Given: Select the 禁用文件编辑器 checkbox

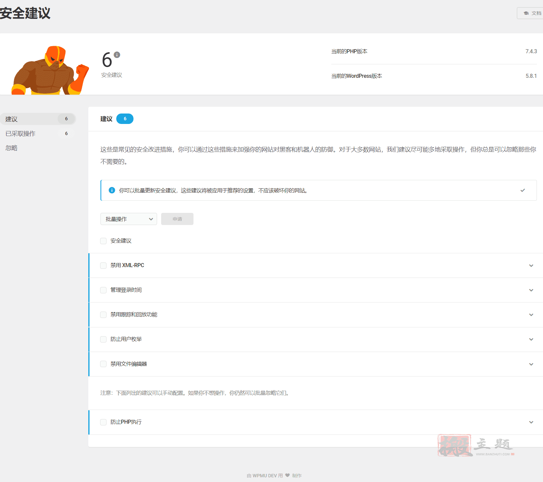Looking at the screenshot, I should [103, 364].
